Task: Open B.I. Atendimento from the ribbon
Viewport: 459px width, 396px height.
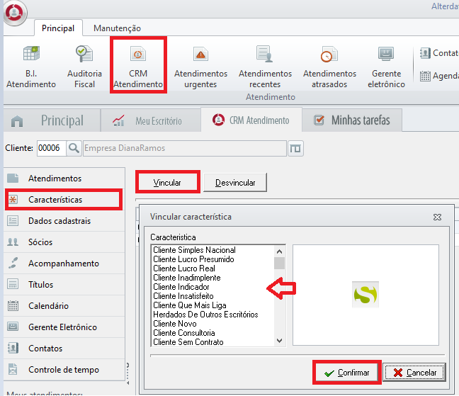Action: [31, 67]
